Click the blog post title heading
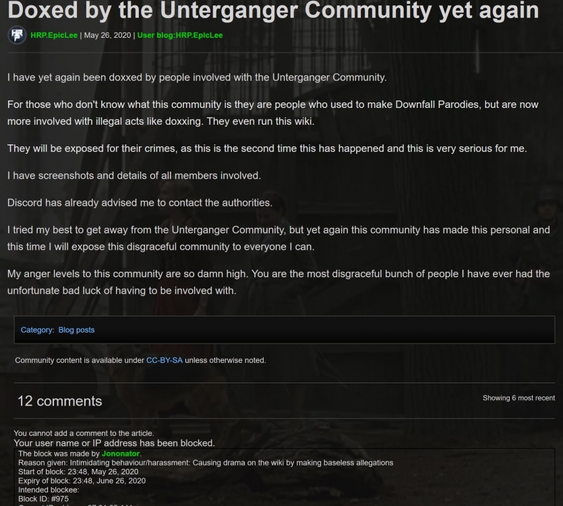The width and height of the screenshot is (563, 506). pos(273,10)
